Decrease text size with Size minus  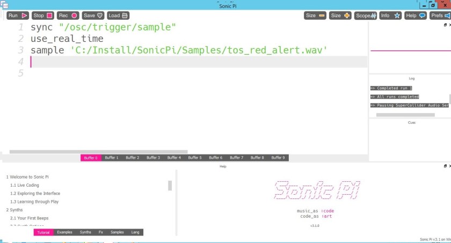coord(315,16)
